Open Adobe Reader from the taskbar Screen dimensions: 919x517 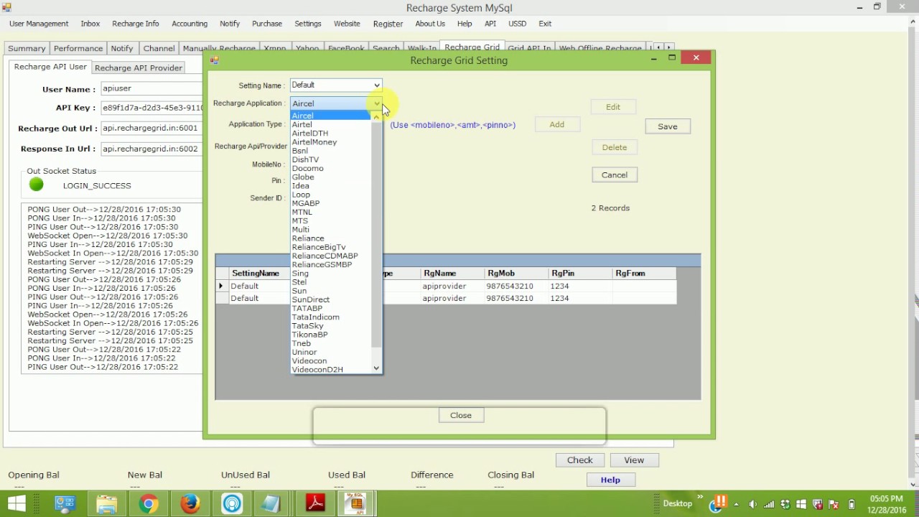click(315, 504)
